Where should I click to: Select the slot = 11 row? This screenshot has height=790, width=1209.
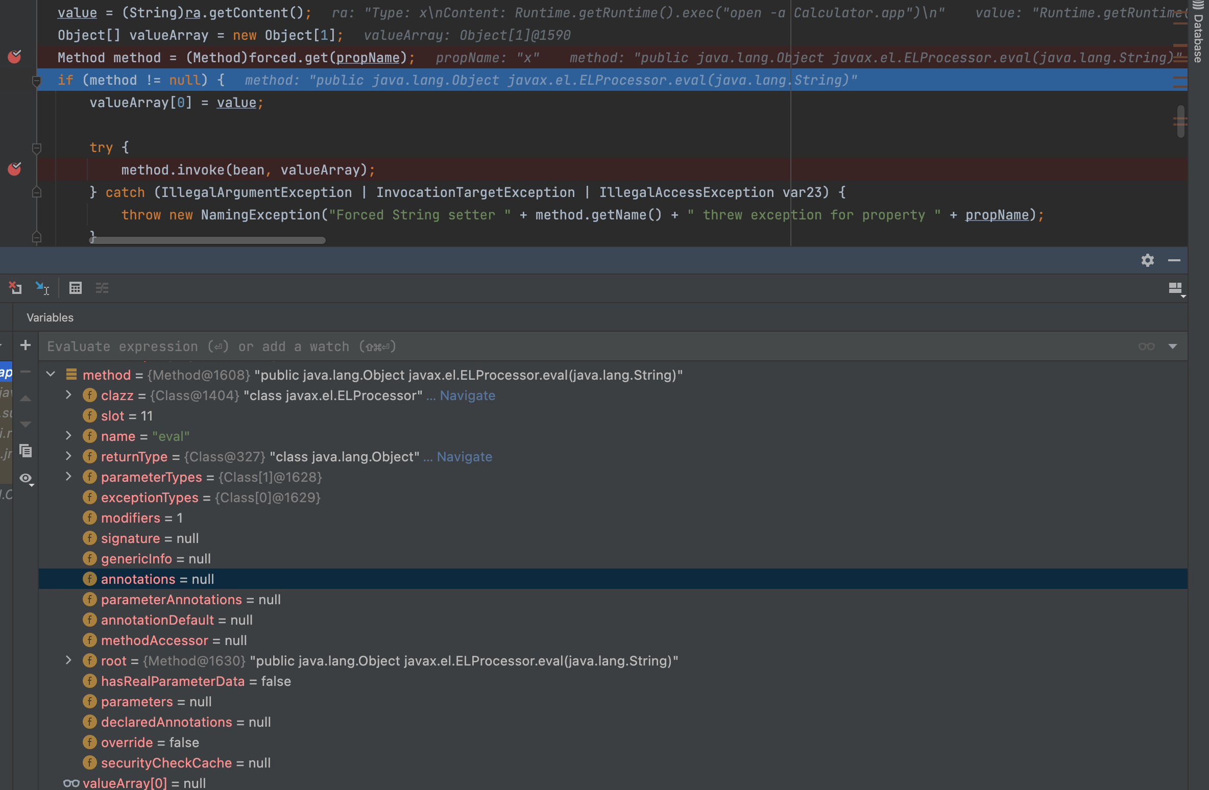(x=613, y=416)
